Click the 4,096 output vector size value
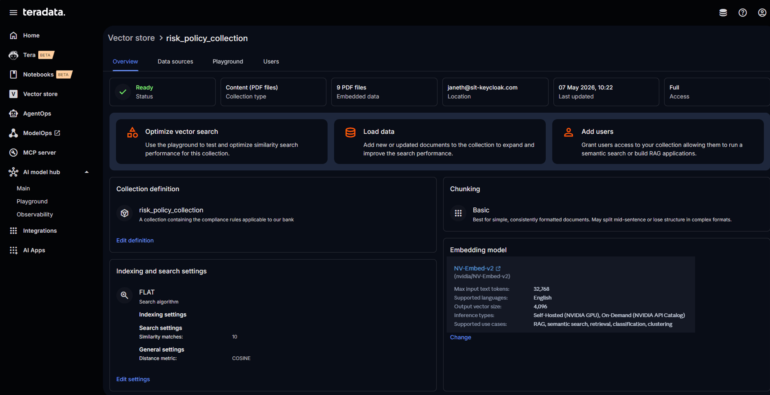Viewport: 770px width, 395px height. pos(540,306)
